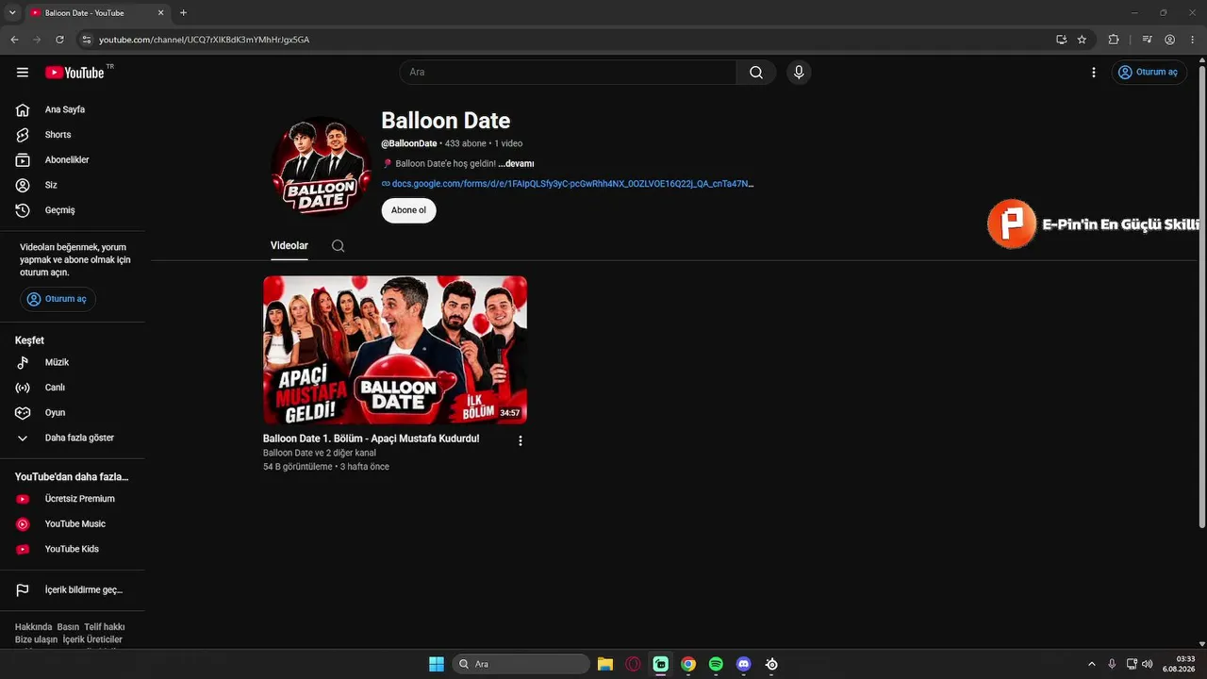1207x679 pixels.
Task: Play the Apaçi Mustafa video thumbnail
Action: [395, 350]
